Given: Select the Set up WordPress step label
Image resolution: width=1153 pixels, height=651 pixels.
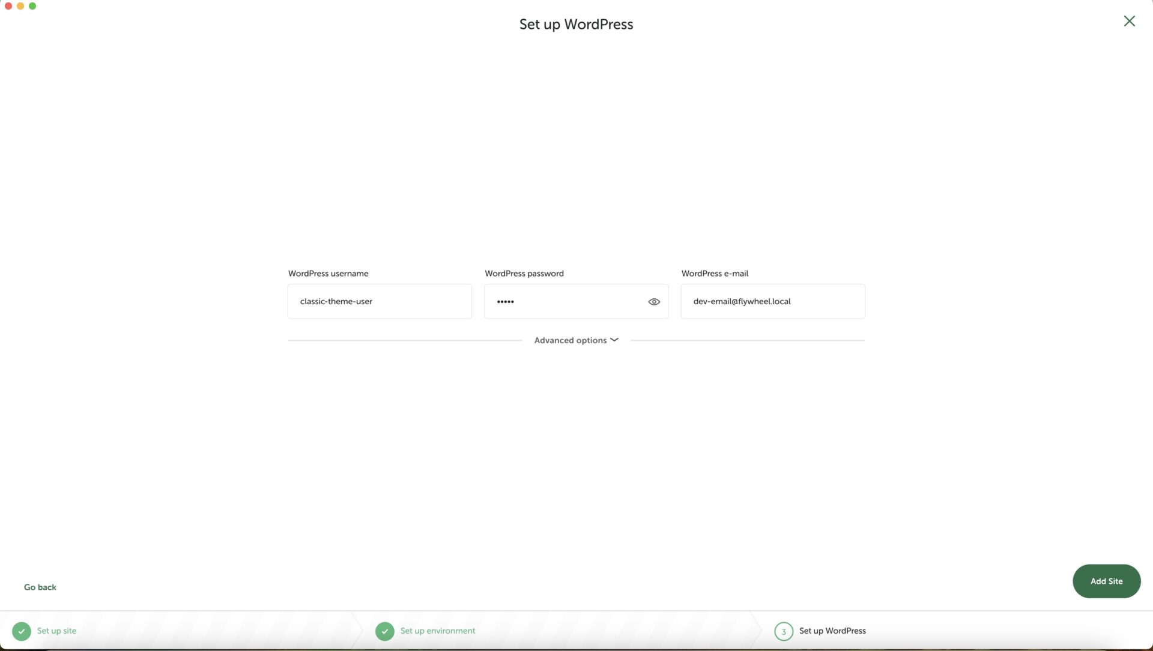Looking at the screenshot, I should coord(832,631).
